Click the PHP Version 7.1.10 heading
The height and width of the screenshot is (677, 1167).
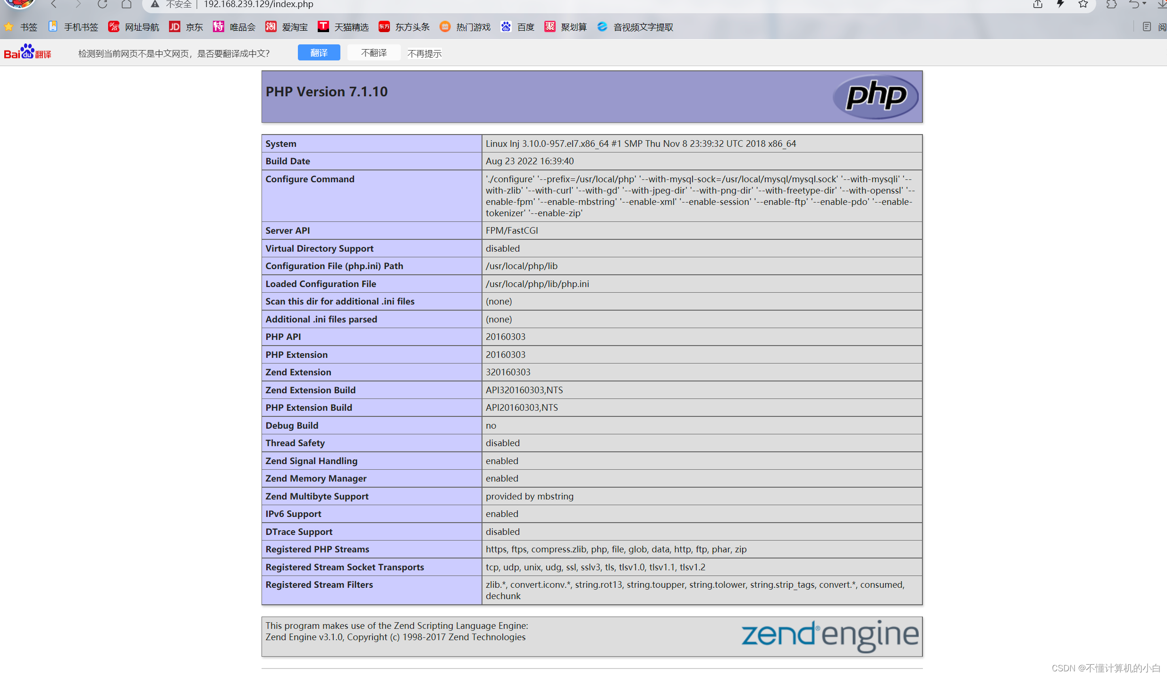click(327, 92)
